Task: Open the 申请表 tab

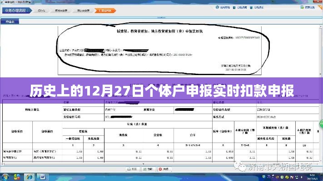Action: coord(10,22)
